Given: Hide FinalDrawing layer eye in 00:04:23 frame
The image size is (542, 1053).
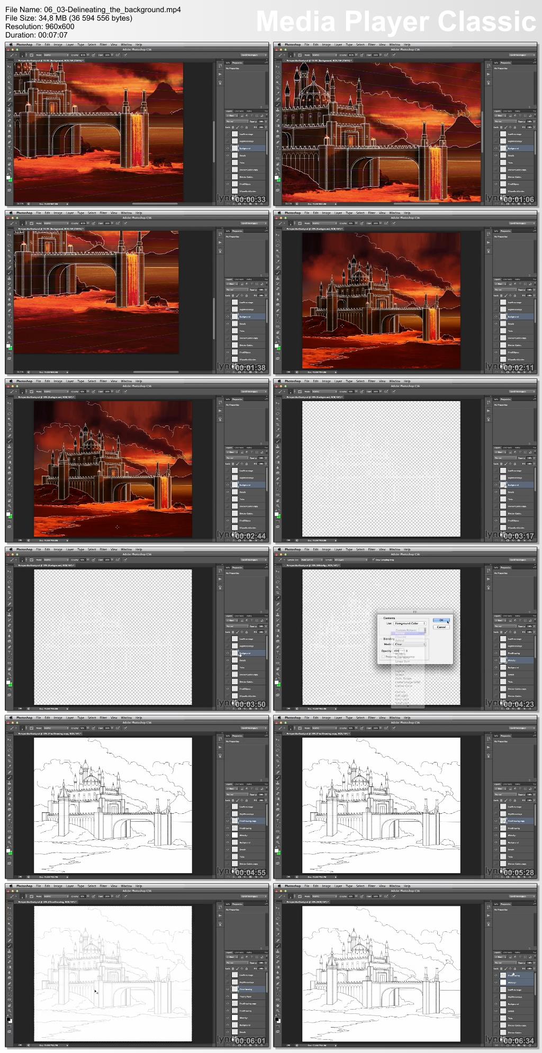Looking at the screenshot, I should tap(496, 653).
